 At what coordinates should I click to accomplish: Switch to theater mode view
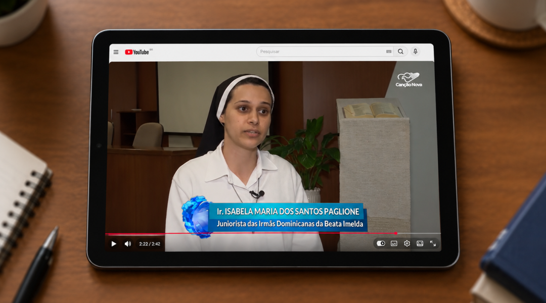click(x=420, y=243)
